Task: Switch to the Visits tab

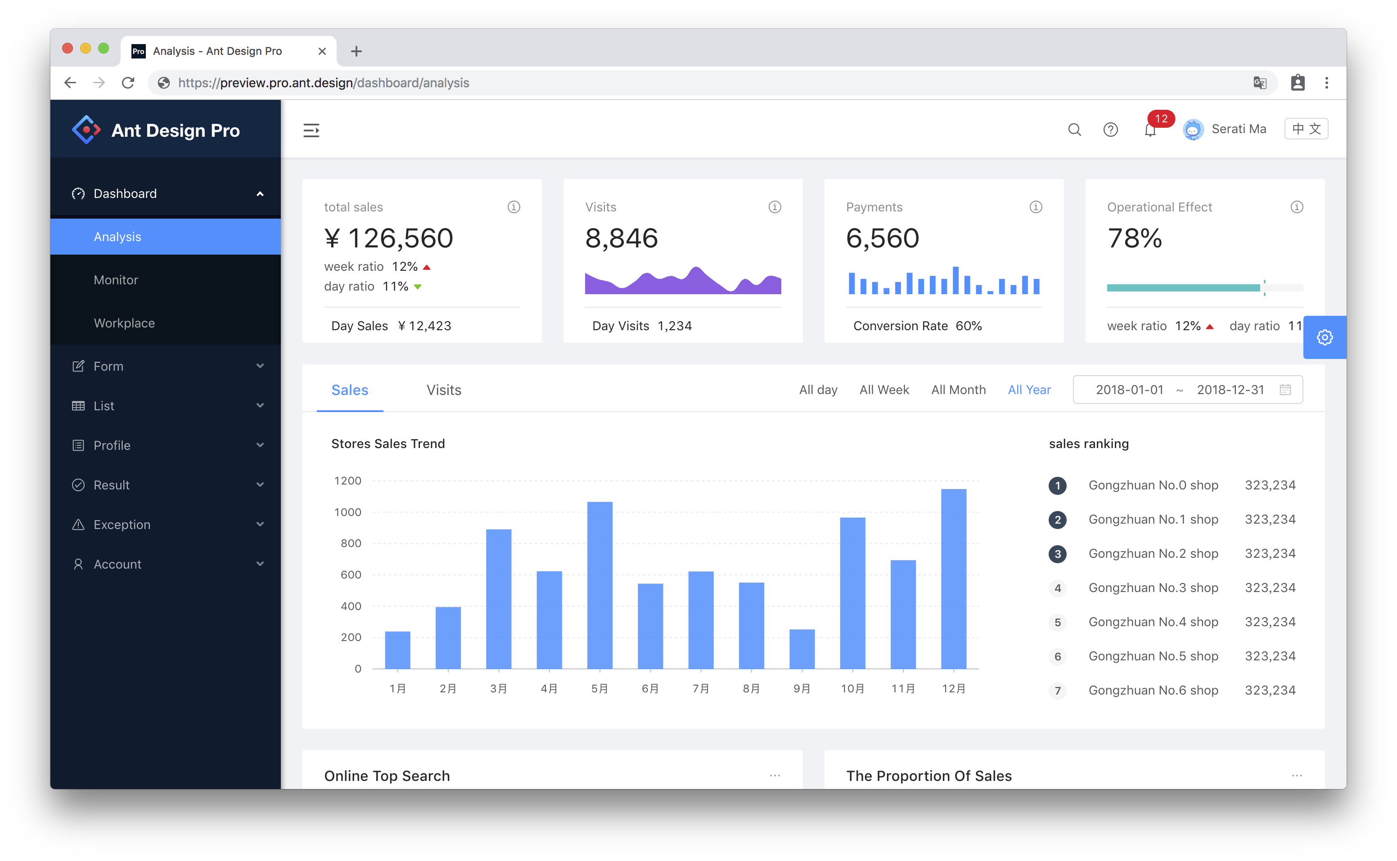Action: coord(443,390)
